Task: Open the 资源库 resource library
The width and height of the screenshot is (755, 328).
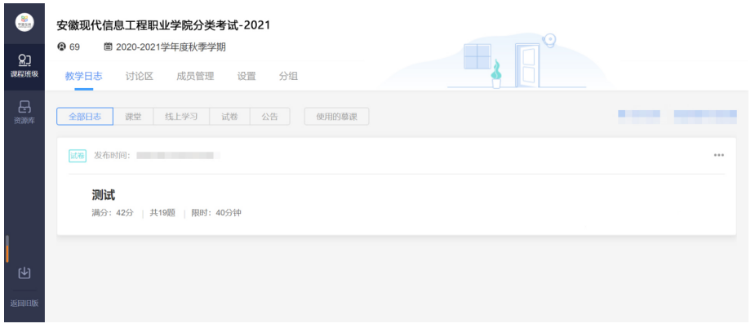Action: (x=23, y=109)
